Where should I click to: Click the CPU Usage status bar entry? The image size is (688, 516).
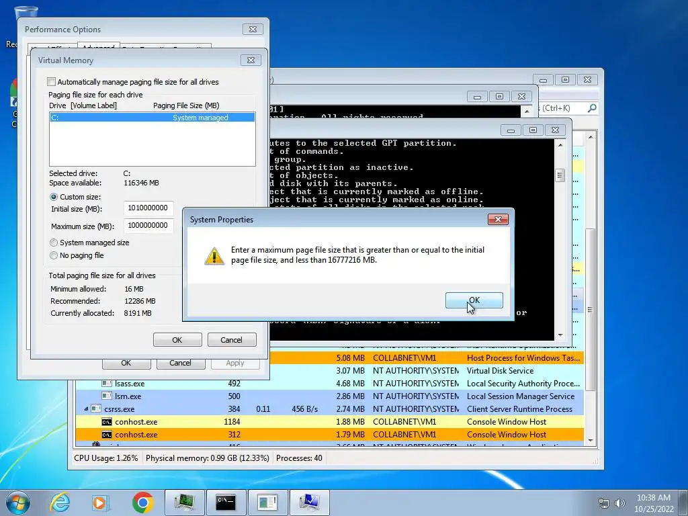tap(105, 458)
